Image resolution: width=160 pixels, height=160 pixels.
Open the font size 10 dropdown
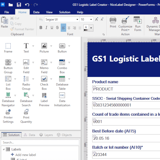[x=91, y=19]
